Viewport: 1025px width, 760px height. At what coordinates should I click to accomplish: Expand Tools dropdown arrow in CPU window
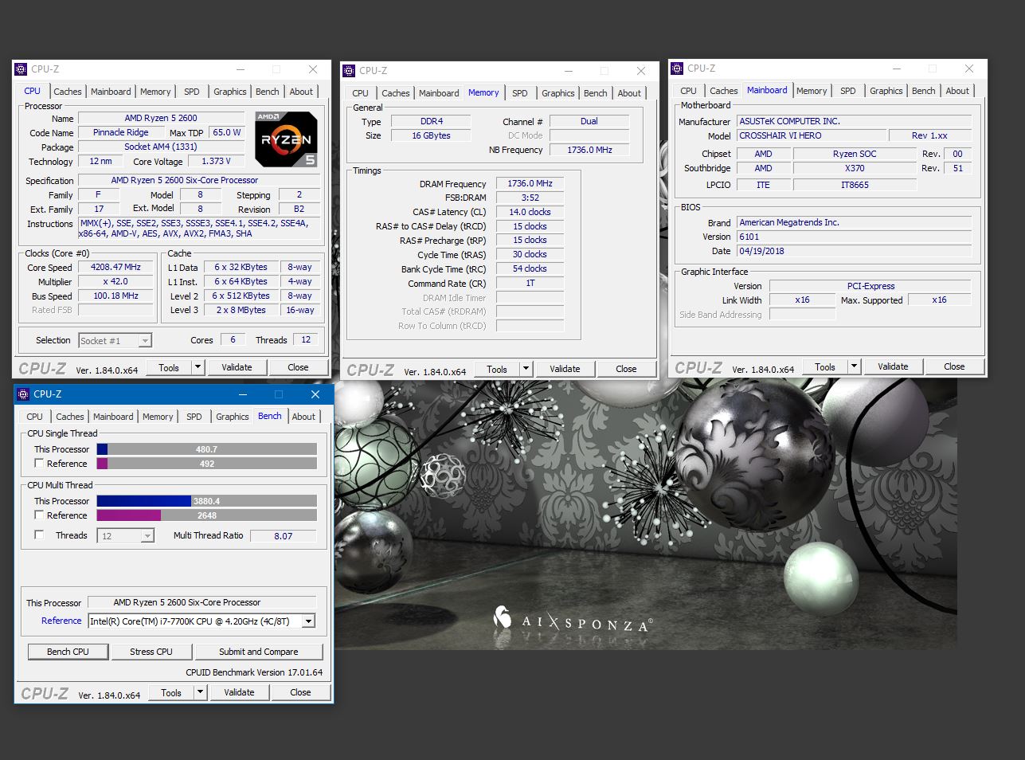pyautogui.click(x=197, y=368)
